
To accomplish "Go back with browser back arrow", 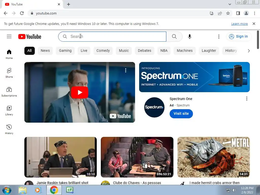I will (6, 13).
